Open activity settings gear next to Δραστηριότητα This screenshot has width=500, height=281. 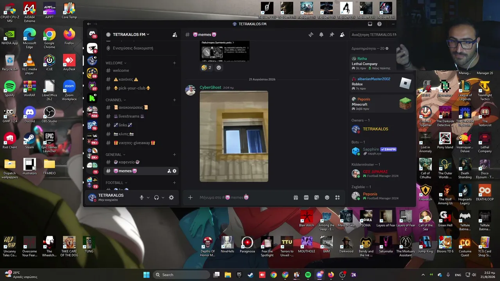387,48
